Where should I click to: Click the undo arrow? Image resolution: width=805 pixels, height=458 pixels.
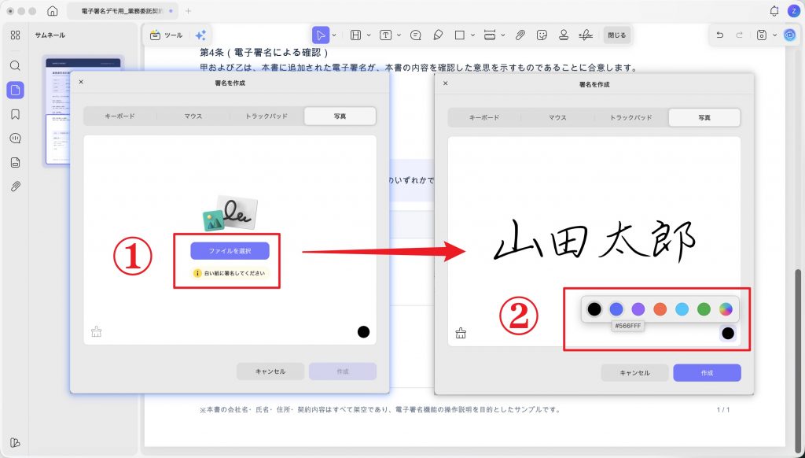pyautogui.click(x=720, y=35)
